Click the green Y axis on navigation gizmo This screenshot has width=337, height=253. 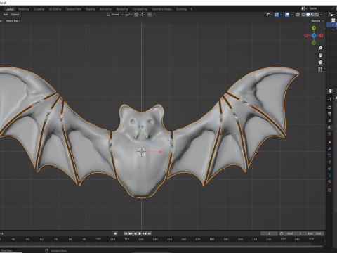pyautogui.click(x=314, y=28)
